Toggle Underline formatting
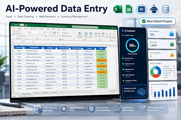181x120 pixels. tap(34, 35)
